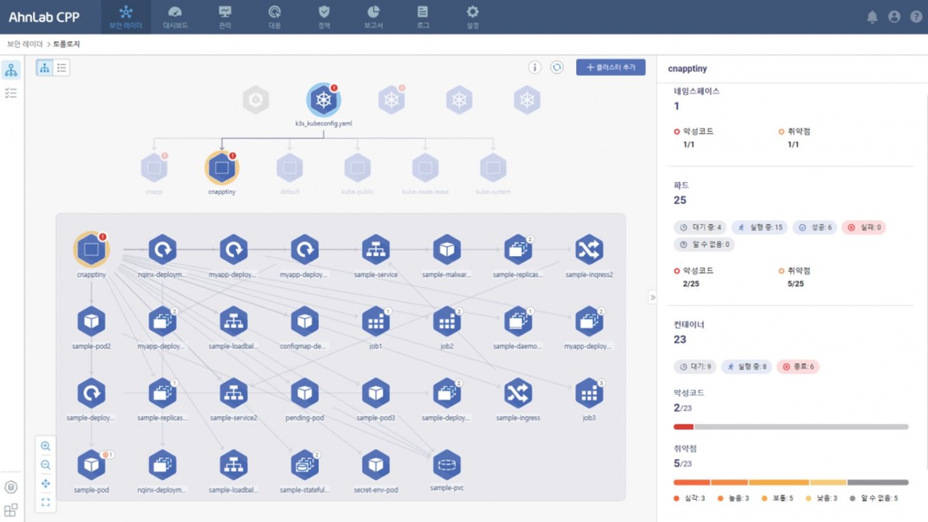
Task: Open 설정 using the gear icon
Action: [472, 17]
